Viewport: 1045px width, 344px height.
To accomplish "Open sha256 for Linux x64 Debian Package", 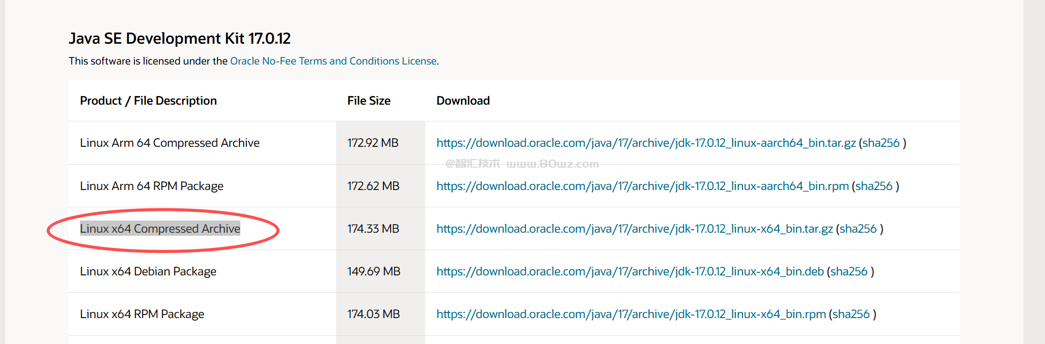I will point(849,271).
